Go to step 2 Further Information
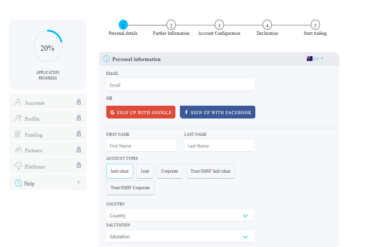 (x=171, y=25)
